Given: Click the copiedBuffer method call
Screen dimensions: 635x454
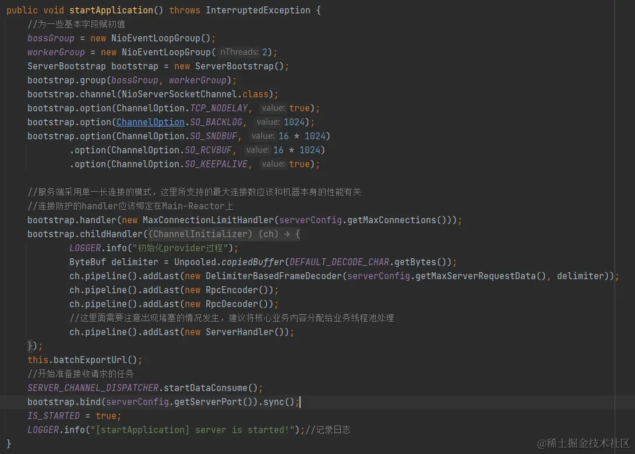Looking at the screenshot, I should pyautogui.click(x=253, y=262).
